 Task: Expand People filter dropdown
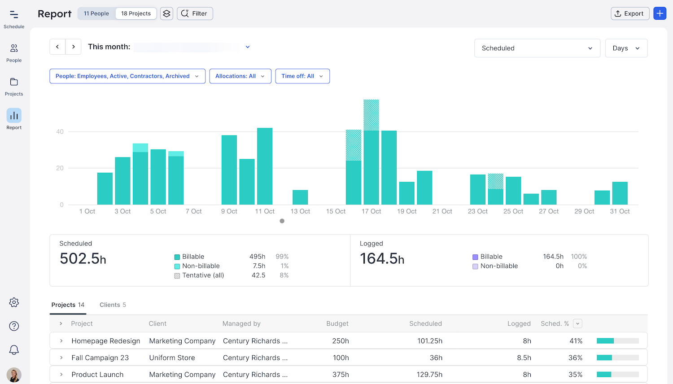coord(127,76)
